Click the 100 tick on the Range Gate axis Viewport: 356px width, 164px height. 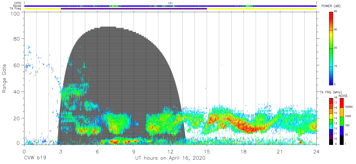coord(15,14)
